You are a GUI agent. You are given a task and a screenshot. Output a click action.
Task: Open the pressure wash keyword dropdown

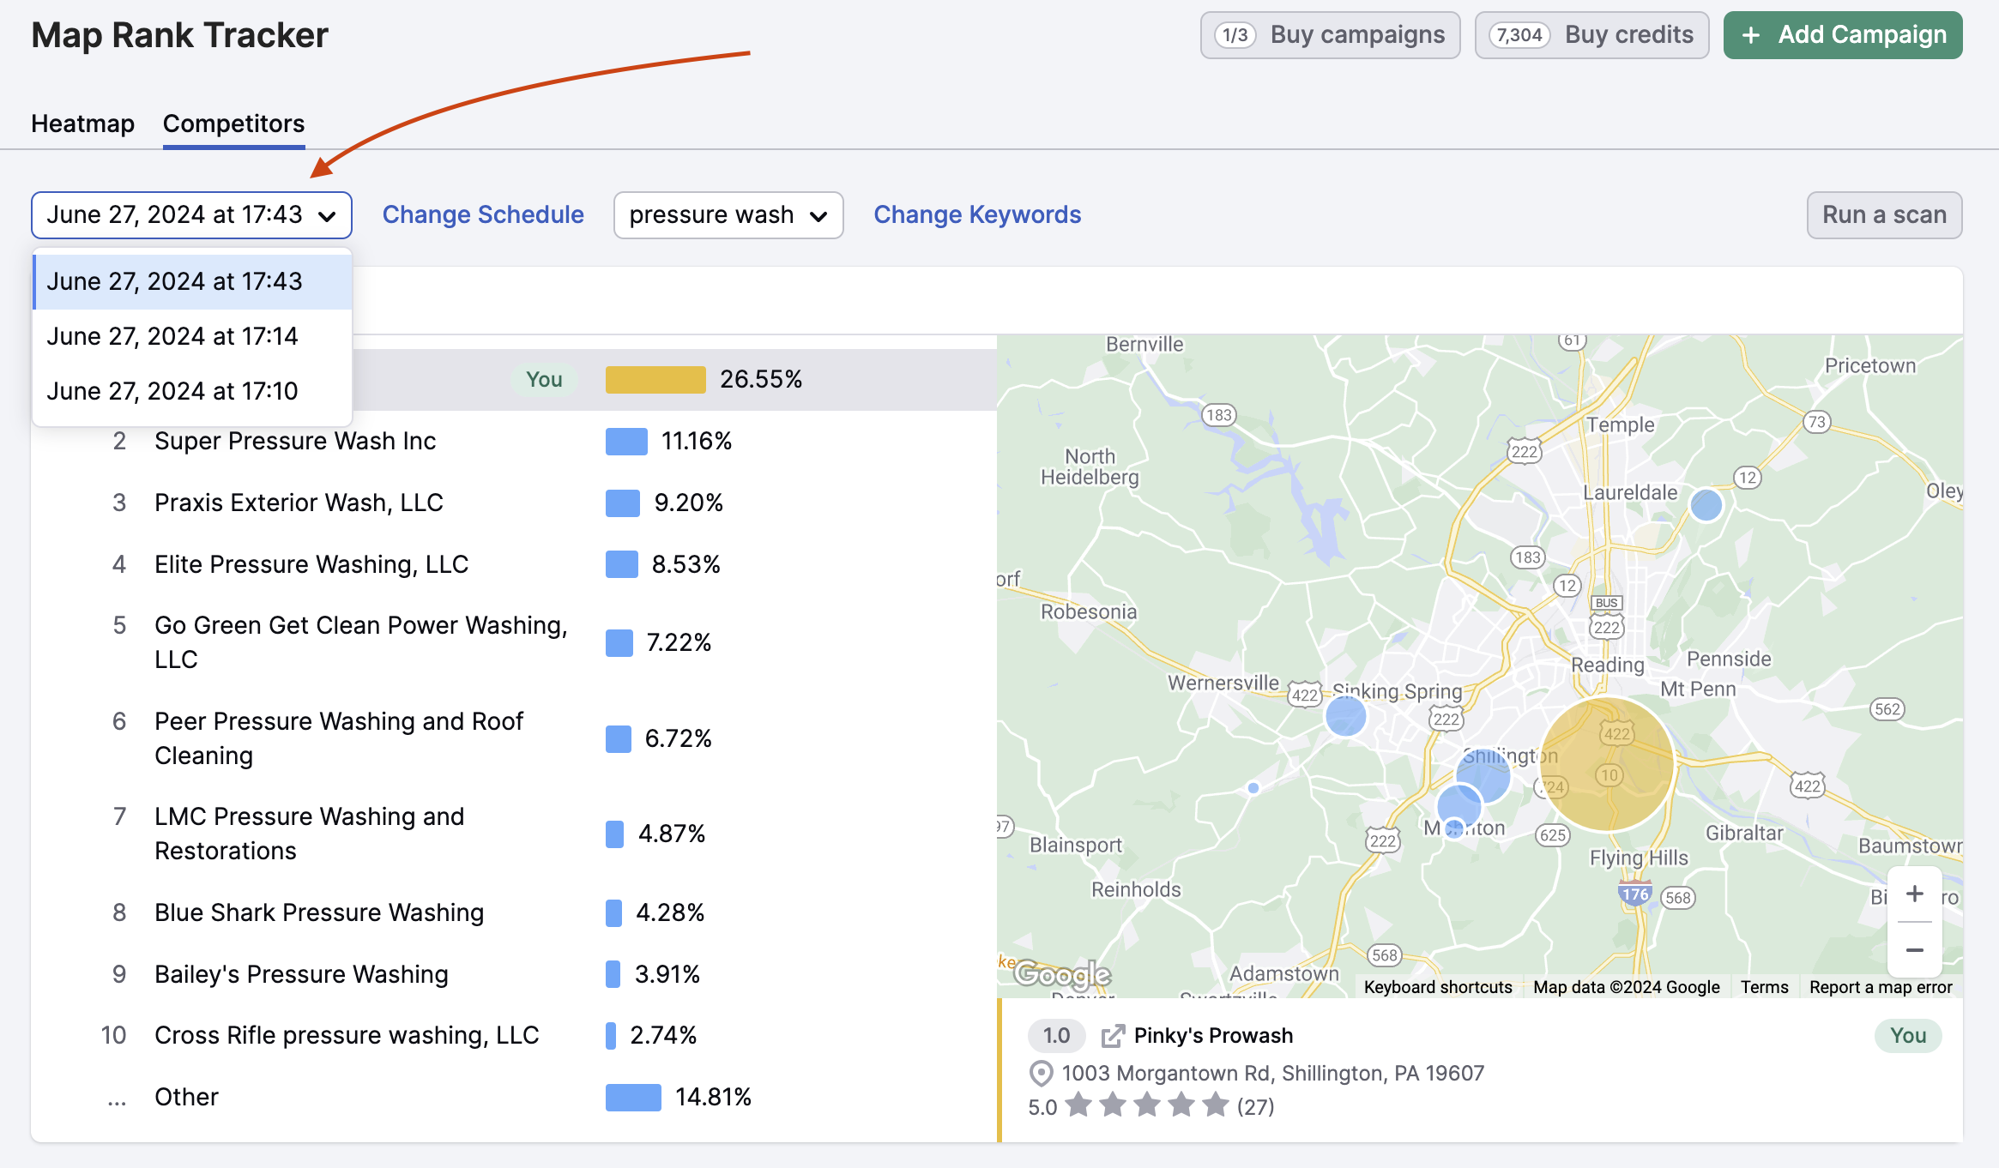coord(728,214)
